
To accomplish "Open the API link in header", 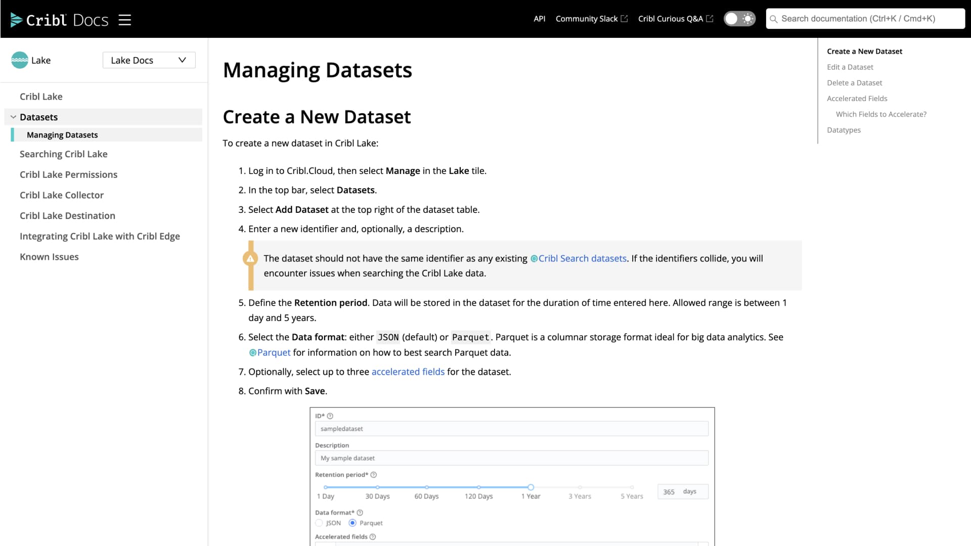I will coord(539,19).
